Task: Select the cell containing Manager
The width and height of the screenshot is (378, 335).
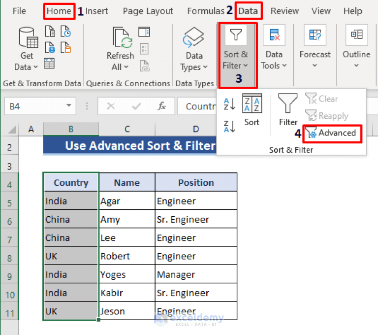Action: tap(196, 274)
